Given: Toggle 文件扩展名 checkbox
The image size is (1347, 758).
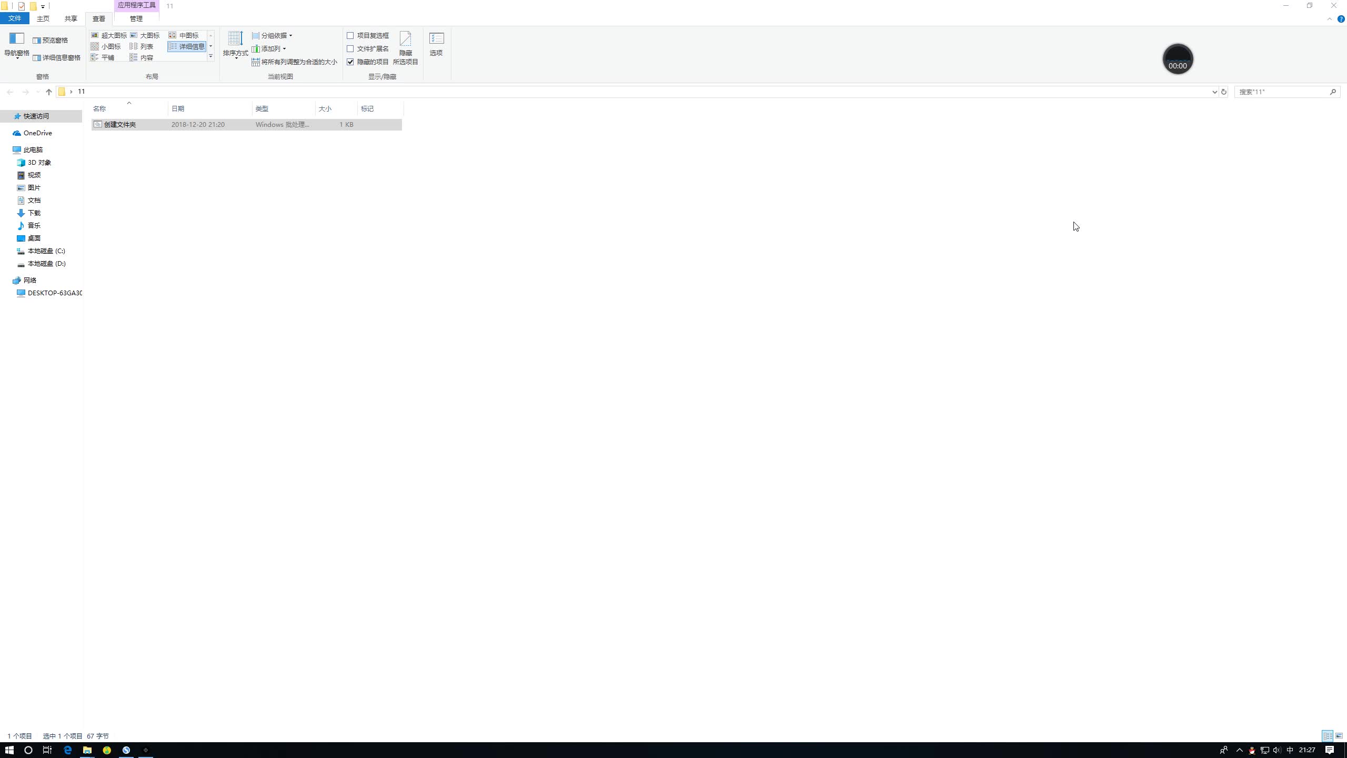Looking at the screenshot, I should pyautogui.click(x=350, y=49).
